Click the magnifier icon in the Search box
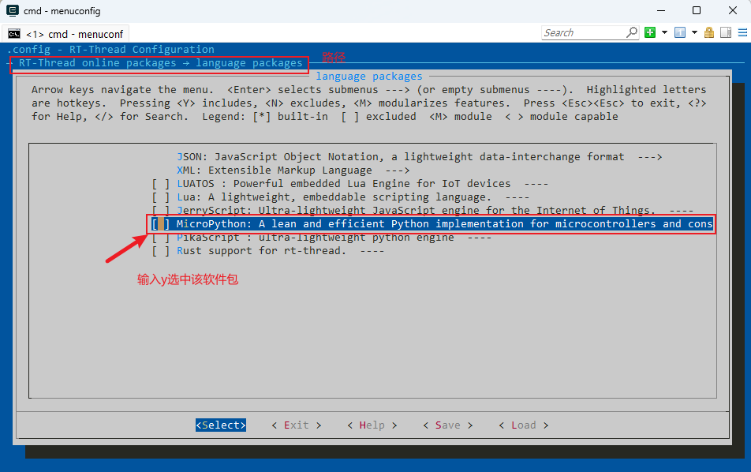Viewport: 751px width, 472px height. (631, 32)
